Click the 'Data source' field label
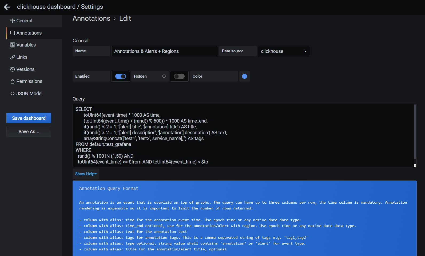 pyautogui.click(x=233, y=51)
